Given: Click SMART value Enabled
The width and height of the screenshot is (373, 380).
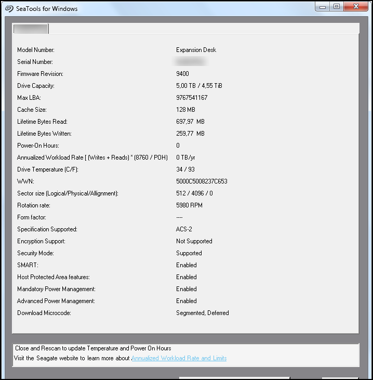Looking at the screenshot, I should [186, 265].
